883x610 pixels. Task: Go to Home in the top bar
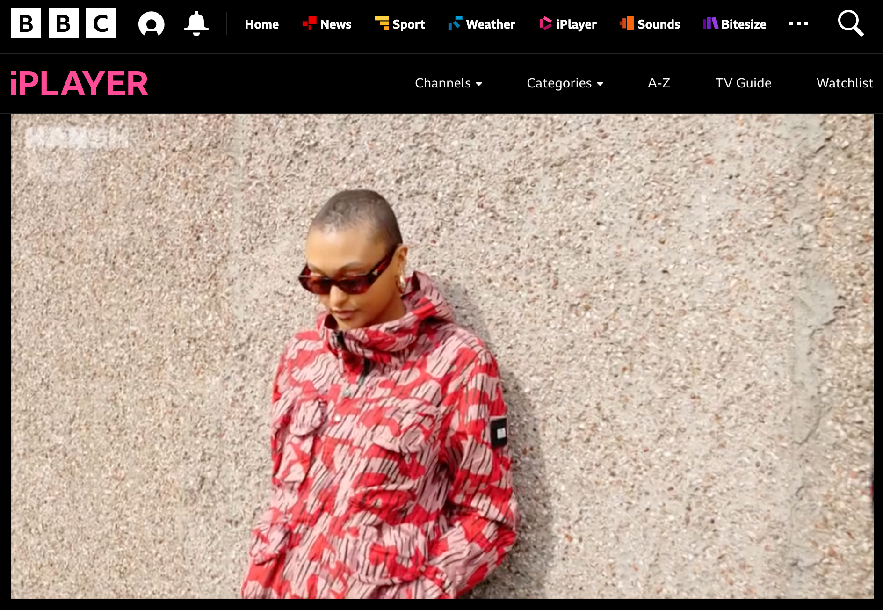[x=261, y=24]
